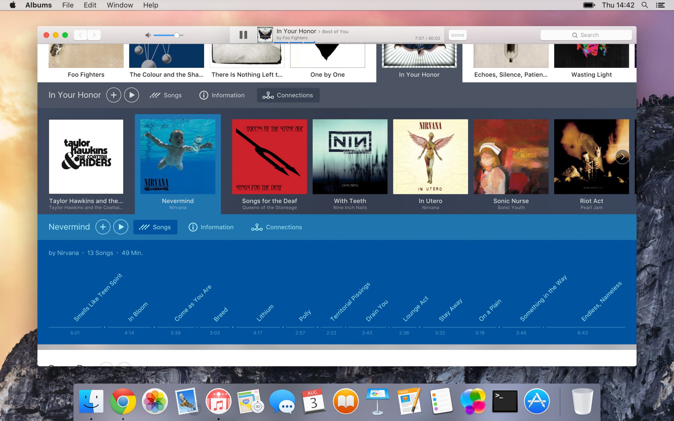Play song On a Plain
Image resolution: width=674 pixels, height=421 pixels.
[x=490, y=310]
